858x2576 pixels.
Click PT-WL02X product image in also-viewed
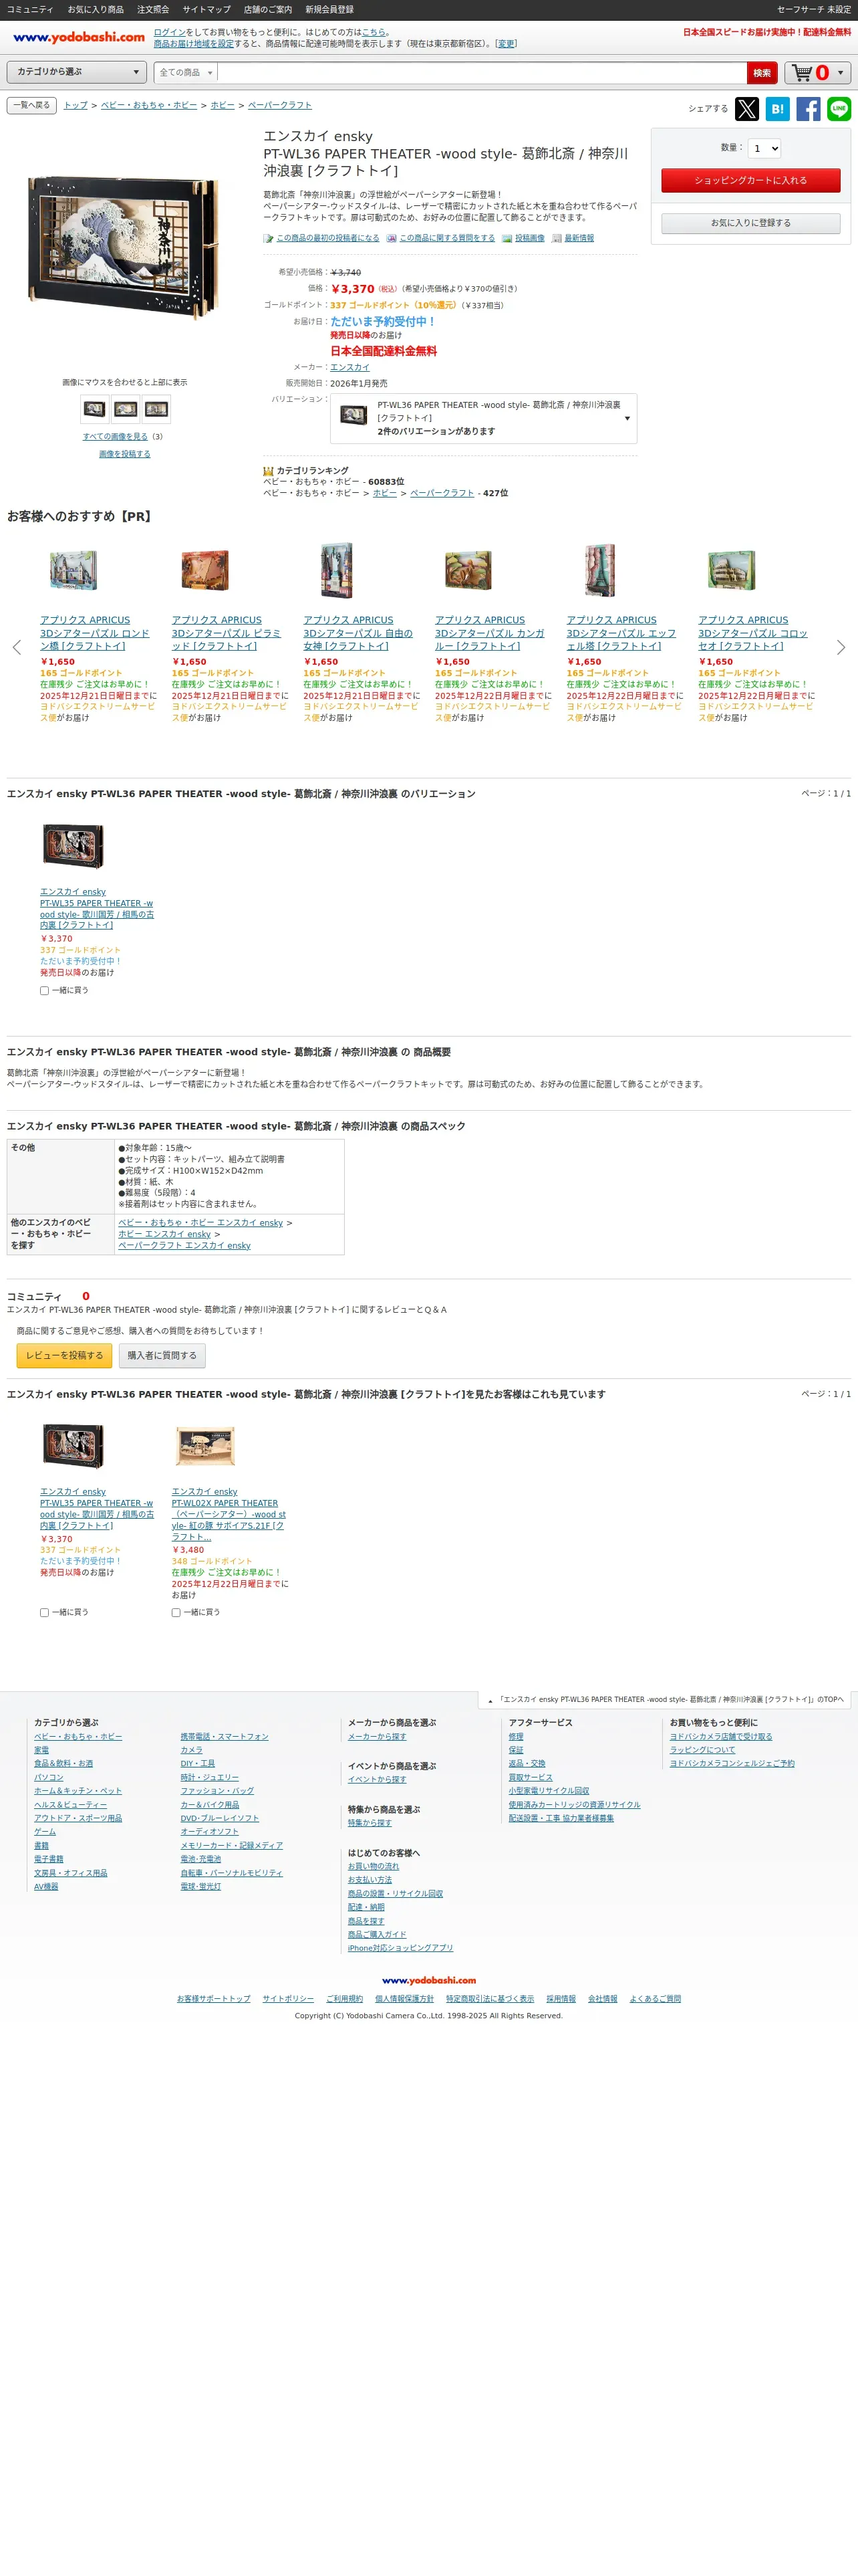pos(204,1446)
